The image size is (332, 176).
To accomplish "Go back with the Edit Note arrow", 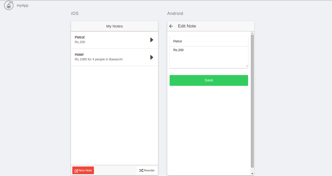I will 171,26.
